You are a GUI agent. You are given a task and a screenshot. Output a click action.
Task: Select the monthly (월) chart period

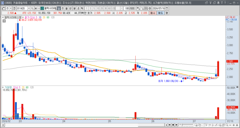click(66, 8)
